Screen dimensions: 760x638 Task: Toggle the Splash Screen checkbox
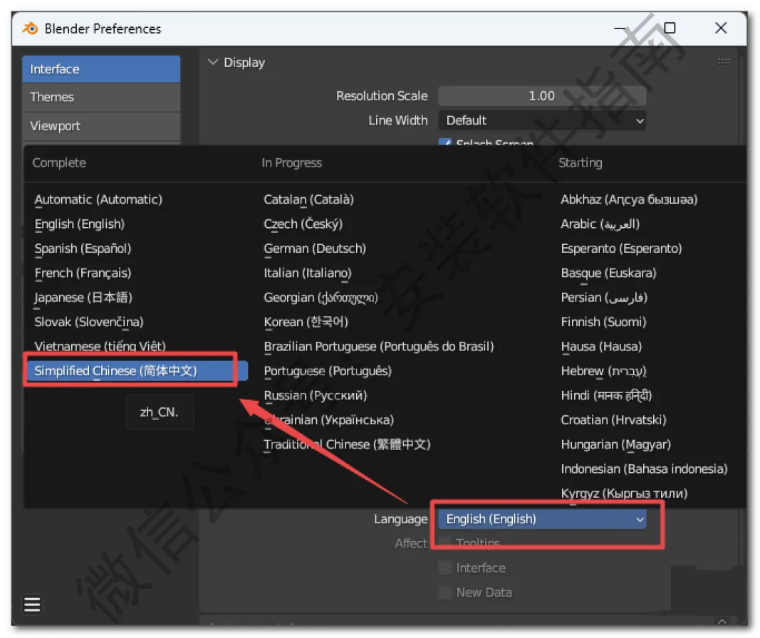[x=444, y=142]
